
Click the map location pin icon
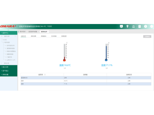127,26
